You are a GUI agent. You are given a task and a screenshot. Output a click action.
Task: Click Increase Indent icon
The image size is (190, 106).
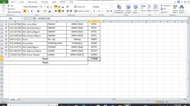click(x=71, y=11)
